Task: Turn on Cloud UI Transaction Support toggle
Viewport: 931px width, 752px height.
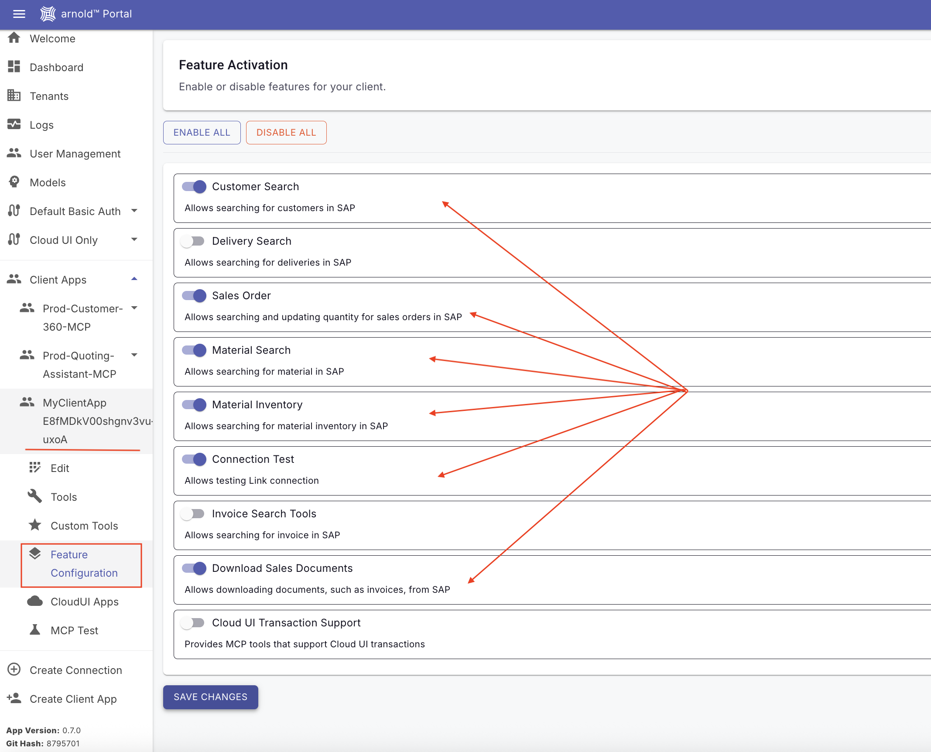Action: 192,623
